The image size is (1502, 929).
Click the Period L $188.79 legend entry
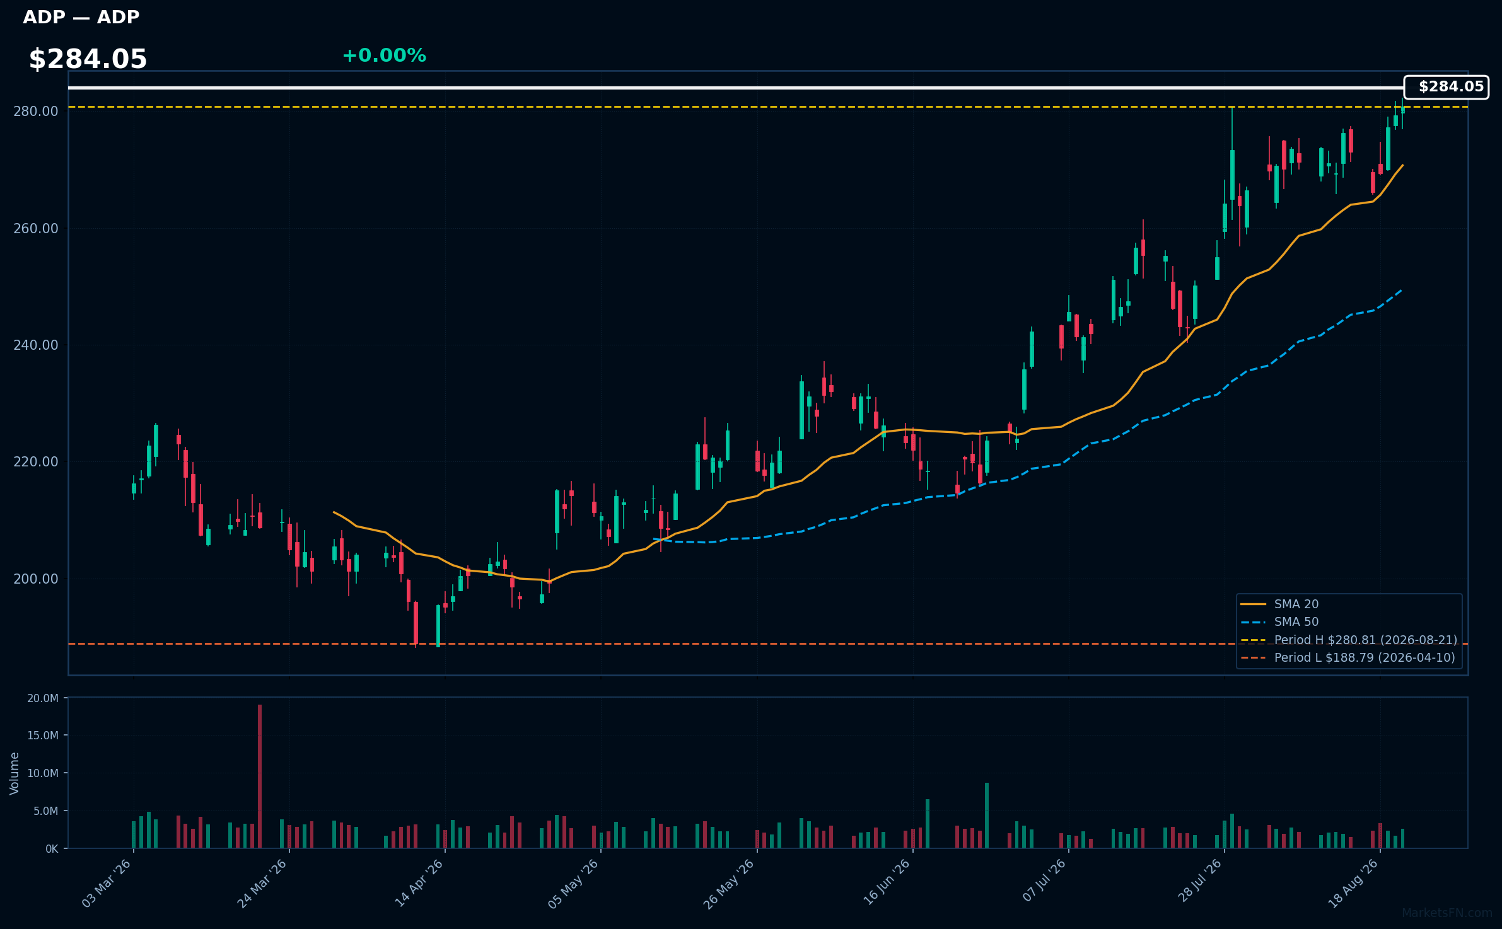click(1348, 657)
